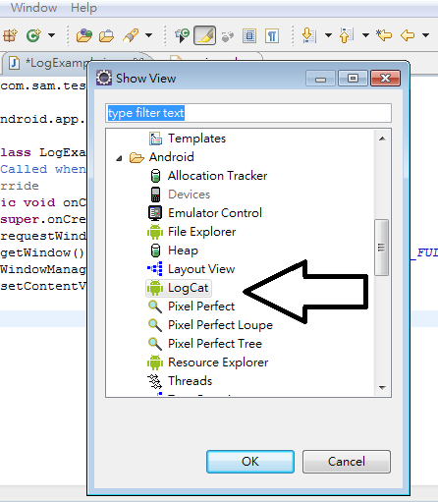Click the Search flashlight toolbar icon
Image resolution: width=438 pixels, height=502 pixels.
tap(131, 35)
